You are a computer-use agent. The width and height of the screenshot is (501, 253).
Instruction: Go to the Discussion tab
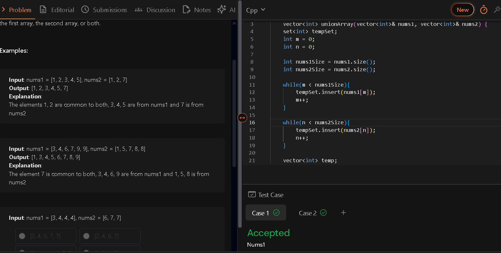click(x=155, y=10)
